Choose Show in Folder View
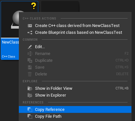This screenshot has width=135, height=121. click(75, 88)
